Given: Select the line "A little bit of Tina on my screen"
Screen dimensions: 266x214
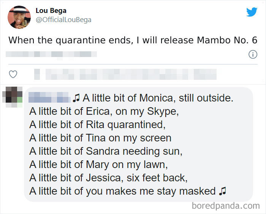Looking at the screenshot, I should pos(100,138).
